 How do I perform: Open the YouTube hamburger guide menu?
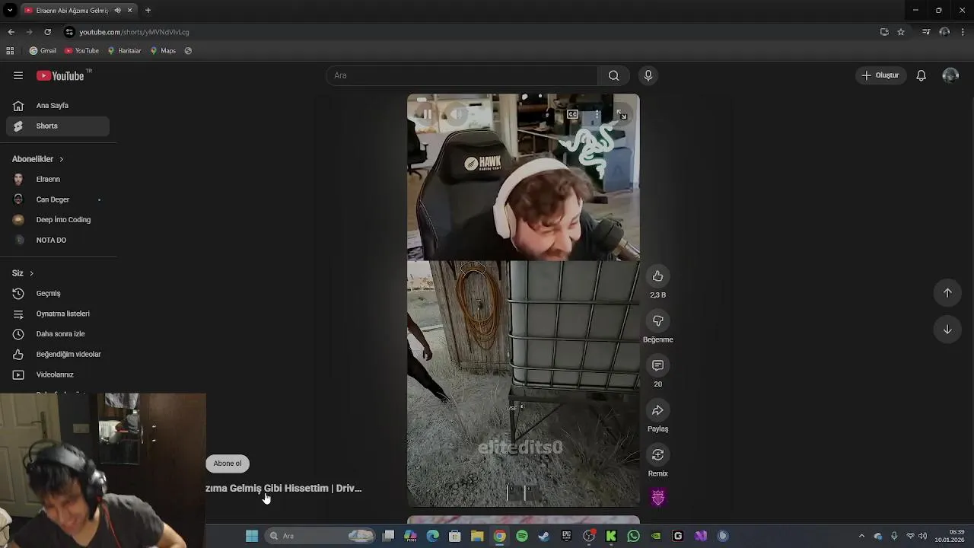18,75
